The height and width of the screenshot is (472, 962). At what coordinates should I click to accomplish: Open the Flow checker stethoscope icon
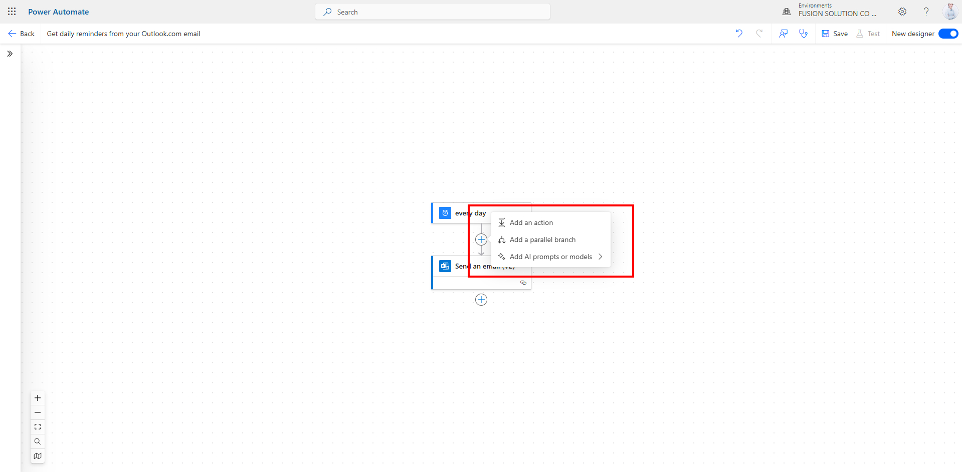coord(804,34)
